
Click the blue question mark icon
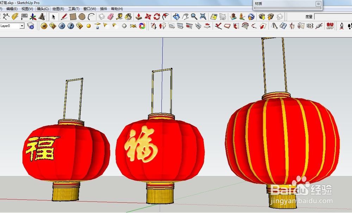[x=71, y=26]
